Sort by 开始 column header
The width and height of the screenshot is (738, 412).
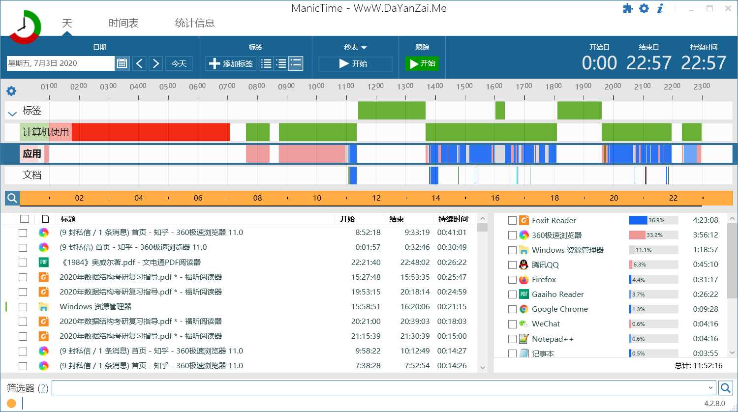pos(347,219)
